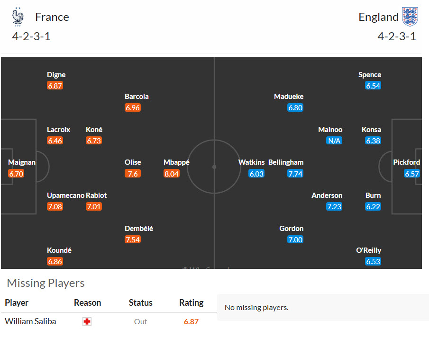Click the England three lions crest
This screenshot has width=429, height=337.
pos(410,17)
